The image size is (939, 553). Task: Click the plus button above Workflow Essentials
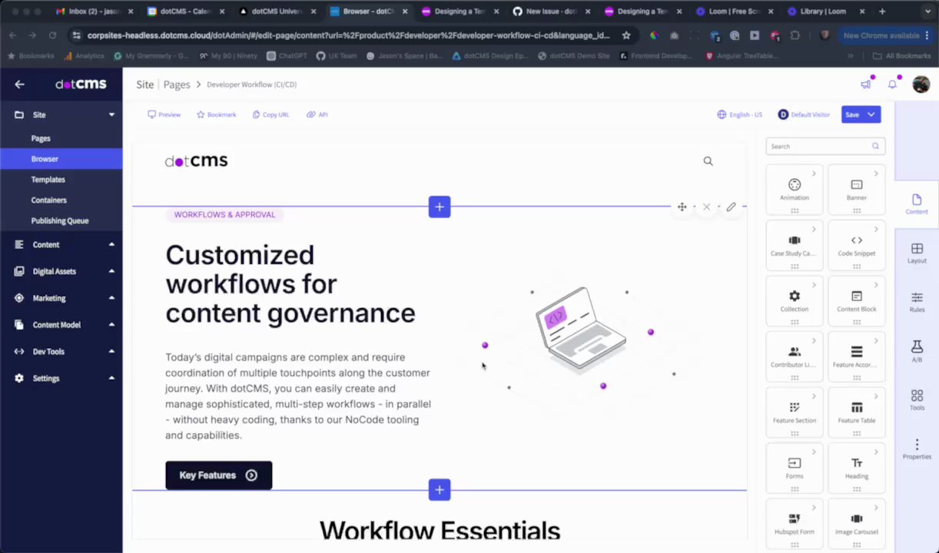tap(440, 489)
